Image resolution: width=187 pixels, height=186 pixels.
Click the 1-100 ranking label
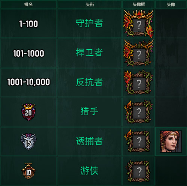tap(28, 24)
